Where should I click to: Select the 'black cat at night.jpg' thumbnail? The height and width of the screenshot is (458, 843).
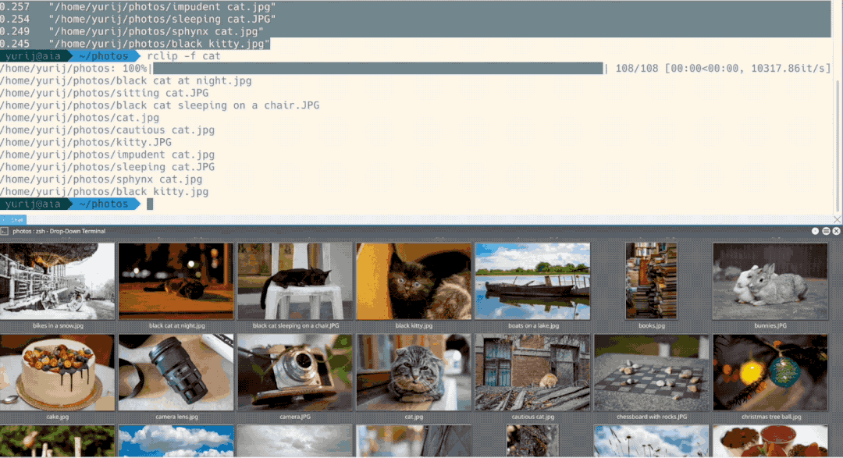tap(176, 281)
